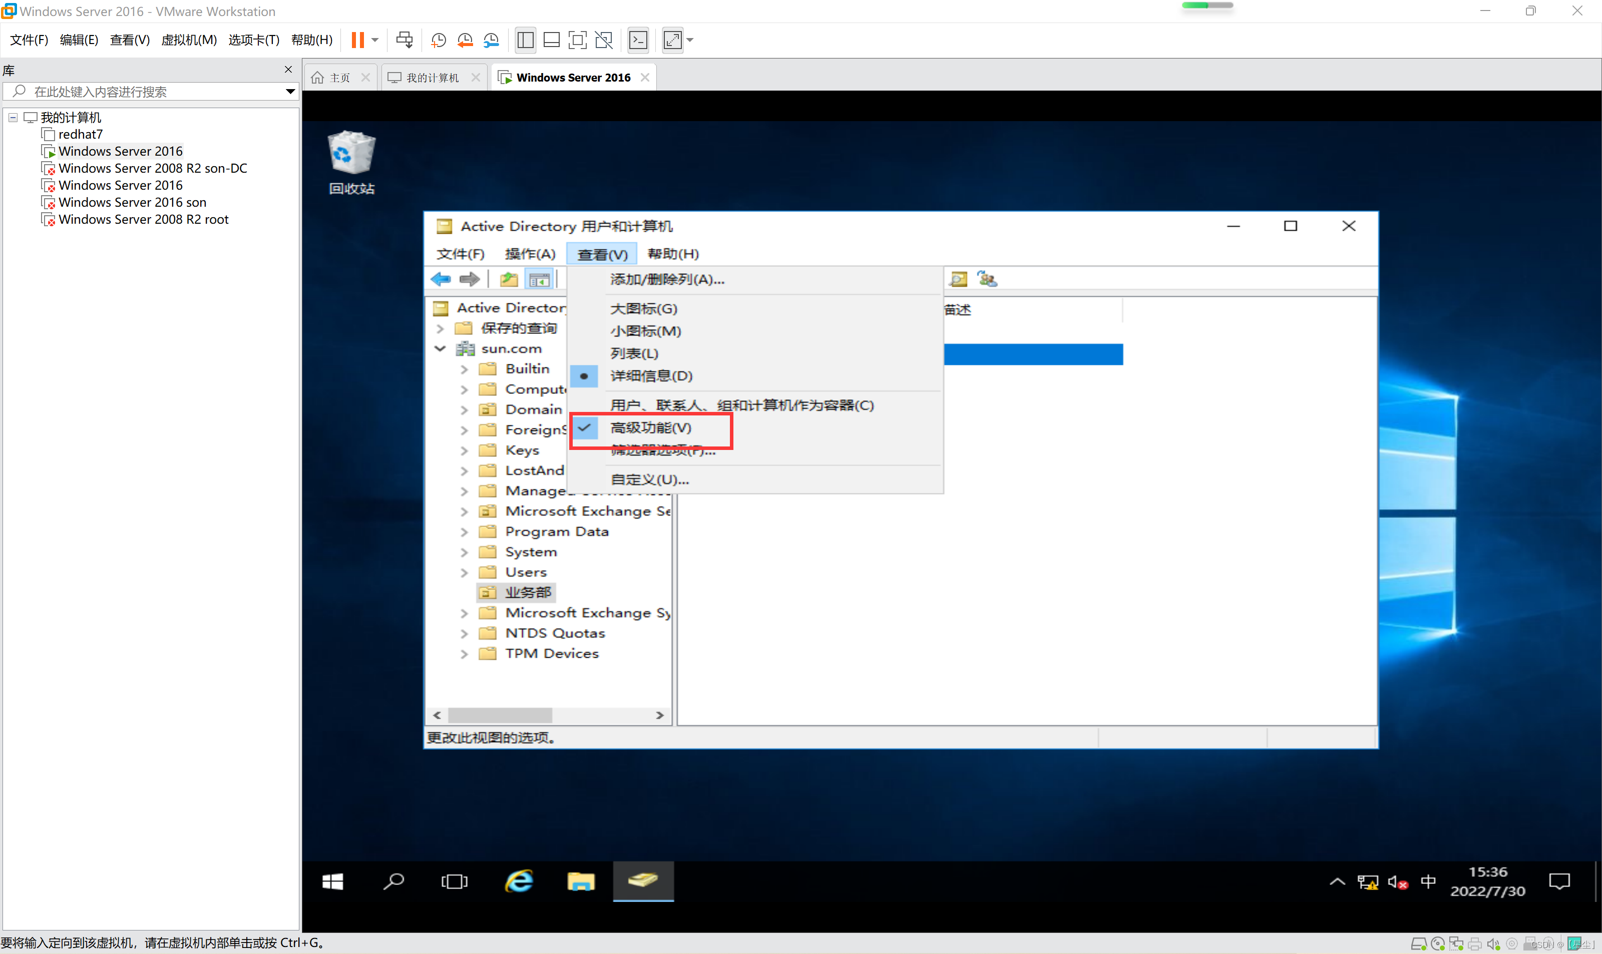Expand the System container
Image resolution: width=1602 pixels, height=954 pixels.
(x=464, y=553)
